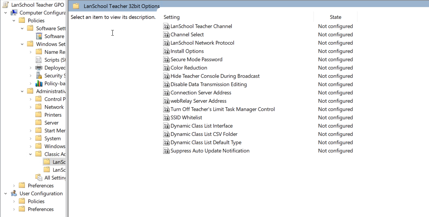
Task: Click the Connection Server Address setting icon
Action: click(x=167, y=93)
